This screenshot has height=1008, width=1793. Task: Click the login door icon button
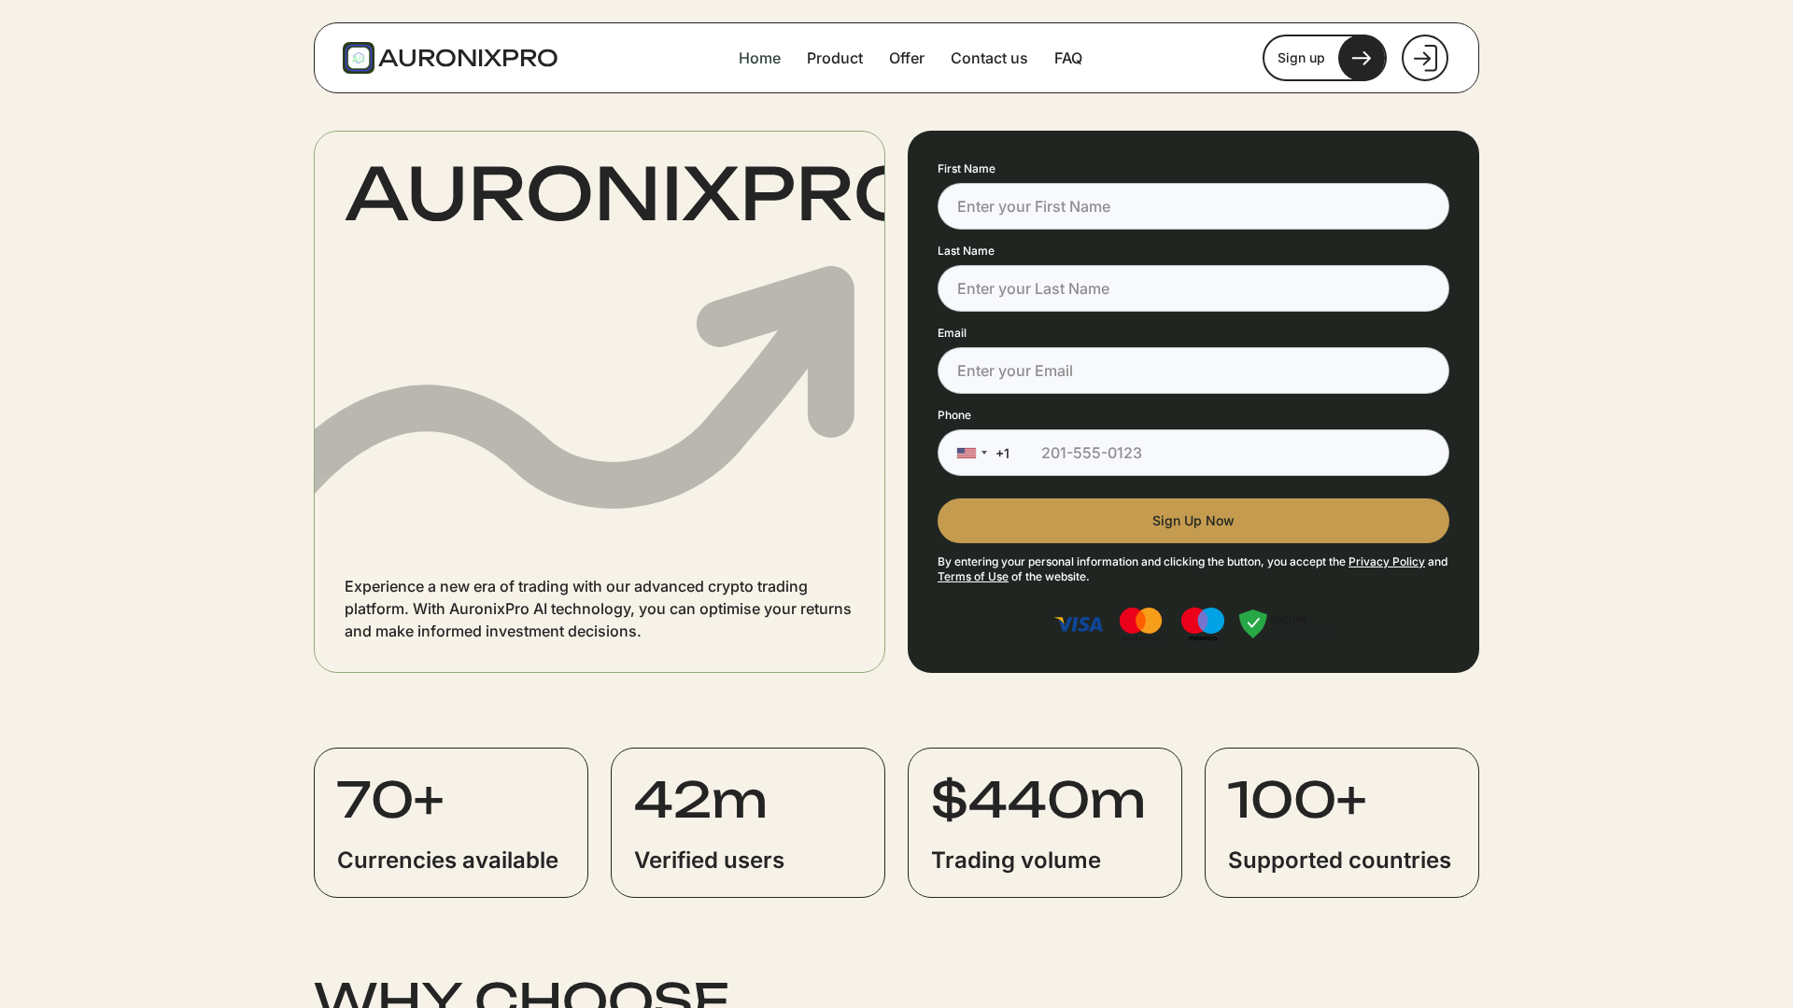tap(1425, 58)
